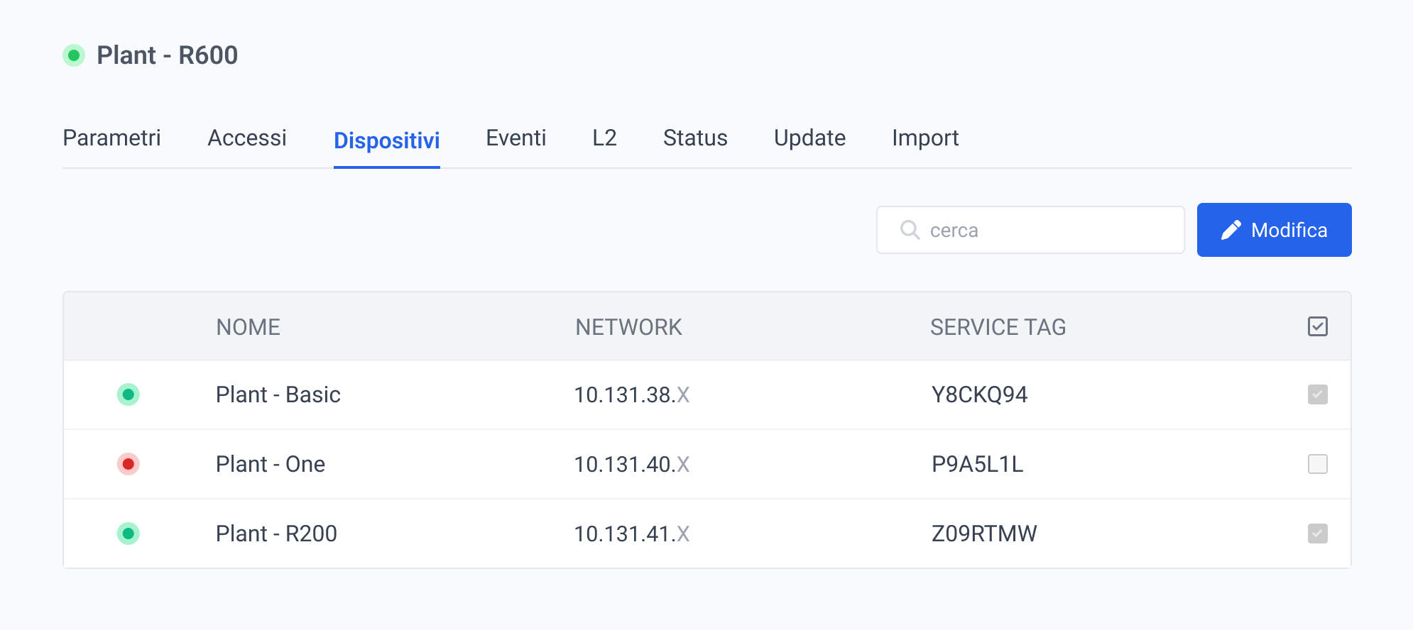Click the green status dot beside Plant - R600
The height and width of the screenshot is (630, 1413).
tap(74, 55)
